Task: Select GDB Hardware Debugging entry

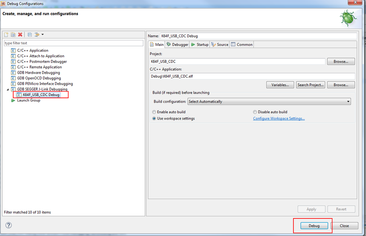Action: click(38, 73)
